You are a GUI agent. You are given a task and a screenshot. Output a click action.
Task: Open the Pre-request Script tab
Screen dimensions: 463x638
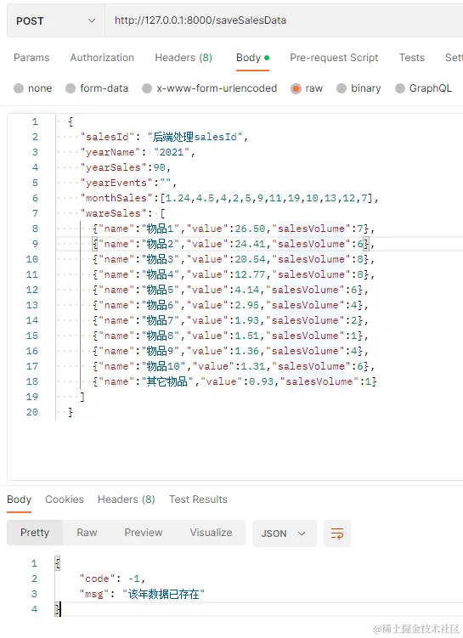pos(334,58)
